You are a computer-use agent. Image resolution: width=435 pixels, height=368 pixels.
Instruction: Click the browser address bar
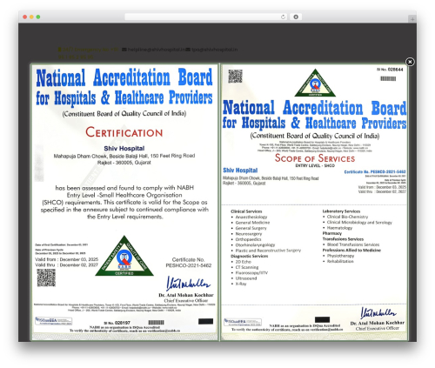pyautogui.click(x=205, y=17)
